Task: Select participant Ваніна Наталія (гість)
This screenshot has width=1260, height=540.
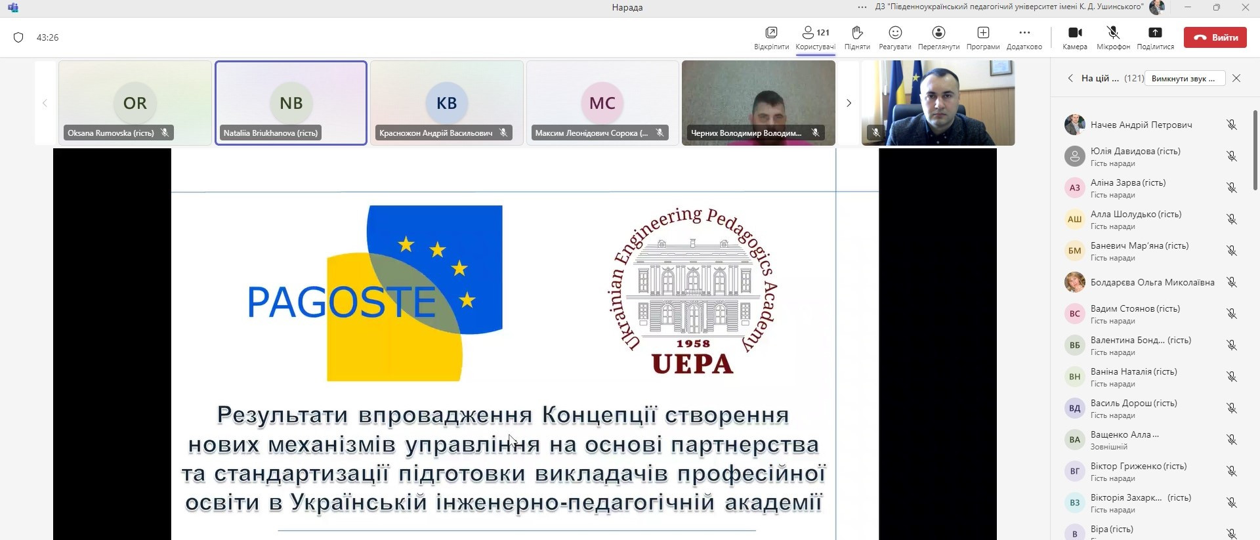Action: coord(1151,377)
